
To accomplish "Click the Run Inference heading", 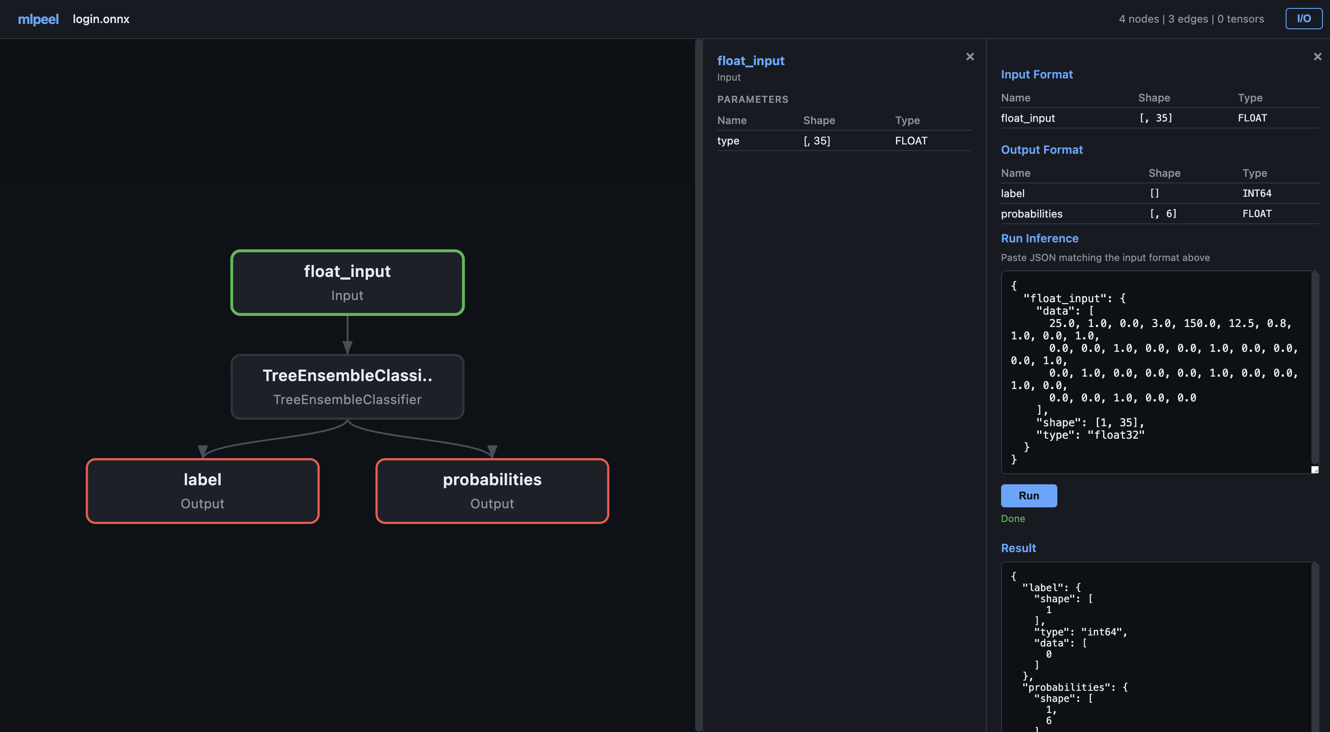I will tap(1039, 238).
